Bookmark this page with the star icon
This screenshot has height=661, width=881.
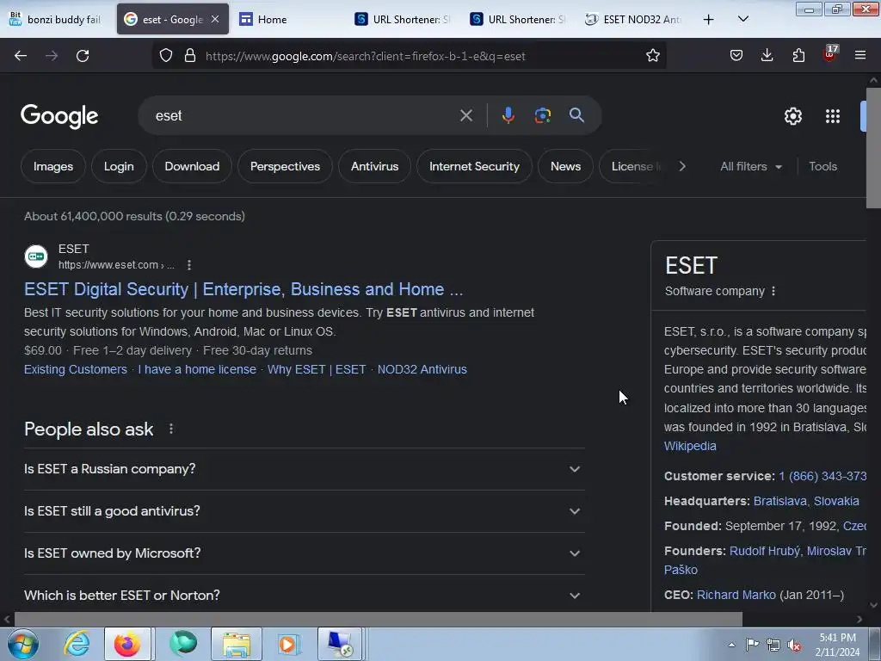(652, 55)
